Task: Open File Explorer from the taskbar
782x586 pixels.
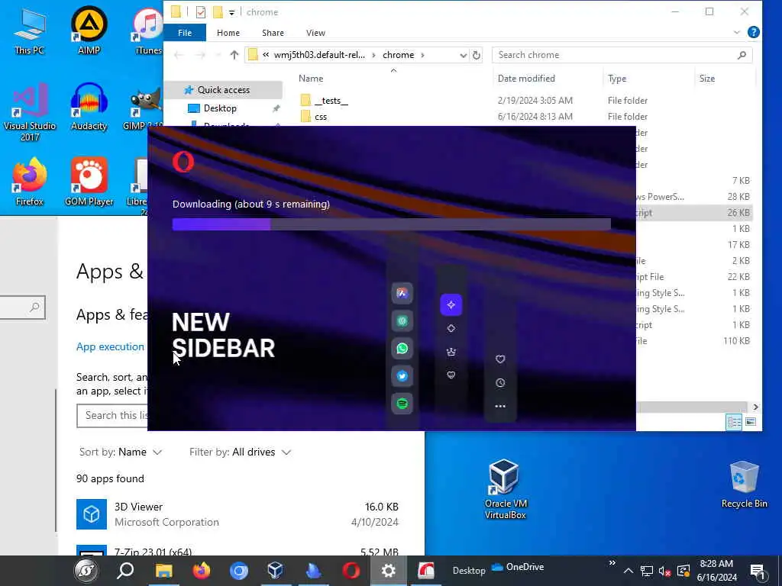Action: click(163, 571)
